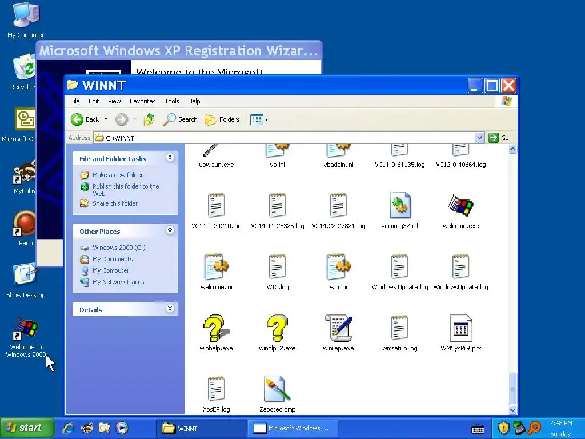Open the My Computer desktop icon
The width and height of the screenshot is (585, 439).
tap(26, 15)
